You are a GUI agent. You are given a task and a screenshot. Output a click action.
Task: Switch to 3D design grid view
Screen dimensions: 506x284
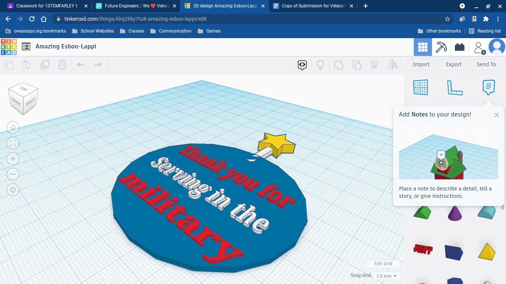coord(423,47)
